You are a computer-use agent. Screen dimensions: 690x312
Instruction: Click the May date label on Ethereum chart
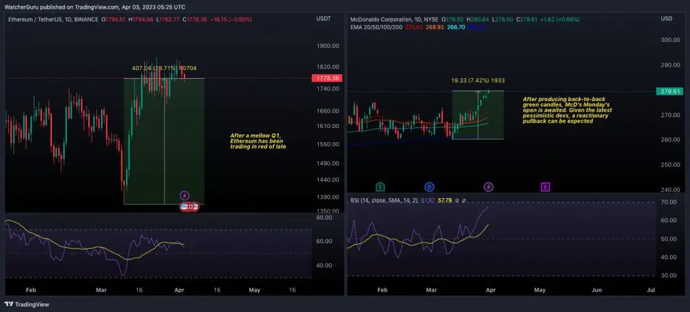tap(254, 290)
